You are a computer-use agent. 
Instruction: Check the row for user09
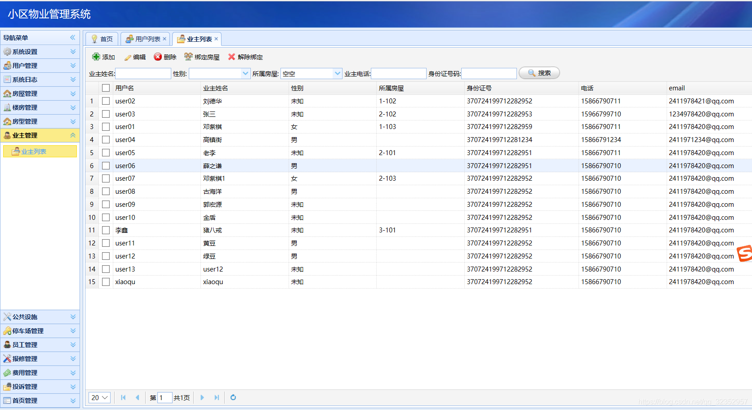(106, 205)
